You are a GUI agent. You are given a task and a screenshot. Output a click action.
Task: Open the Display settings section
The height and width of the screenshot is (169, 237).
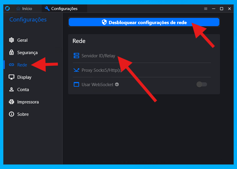[x=33, y=77]
